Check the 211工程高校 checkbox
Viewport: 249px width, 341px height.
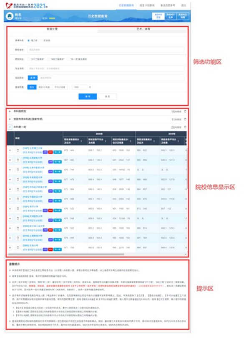point(28,59)
